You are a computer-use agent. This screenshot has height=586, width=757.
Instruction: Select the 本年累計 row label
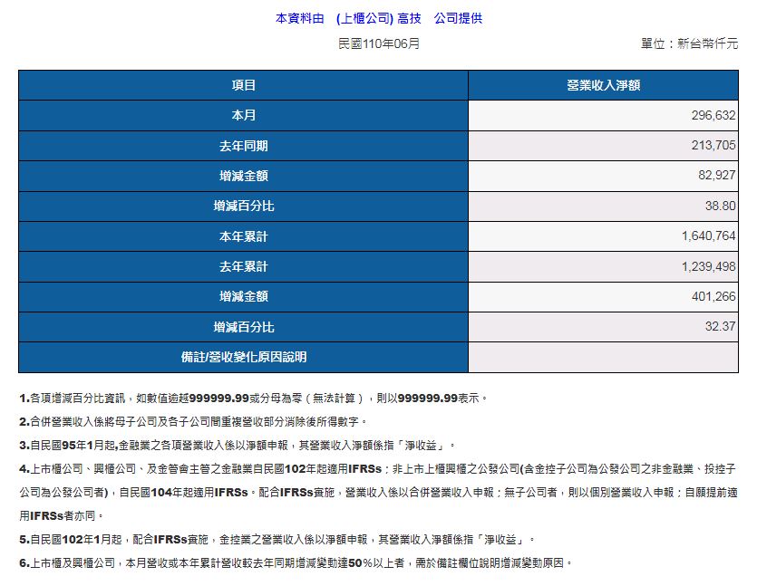243,236
